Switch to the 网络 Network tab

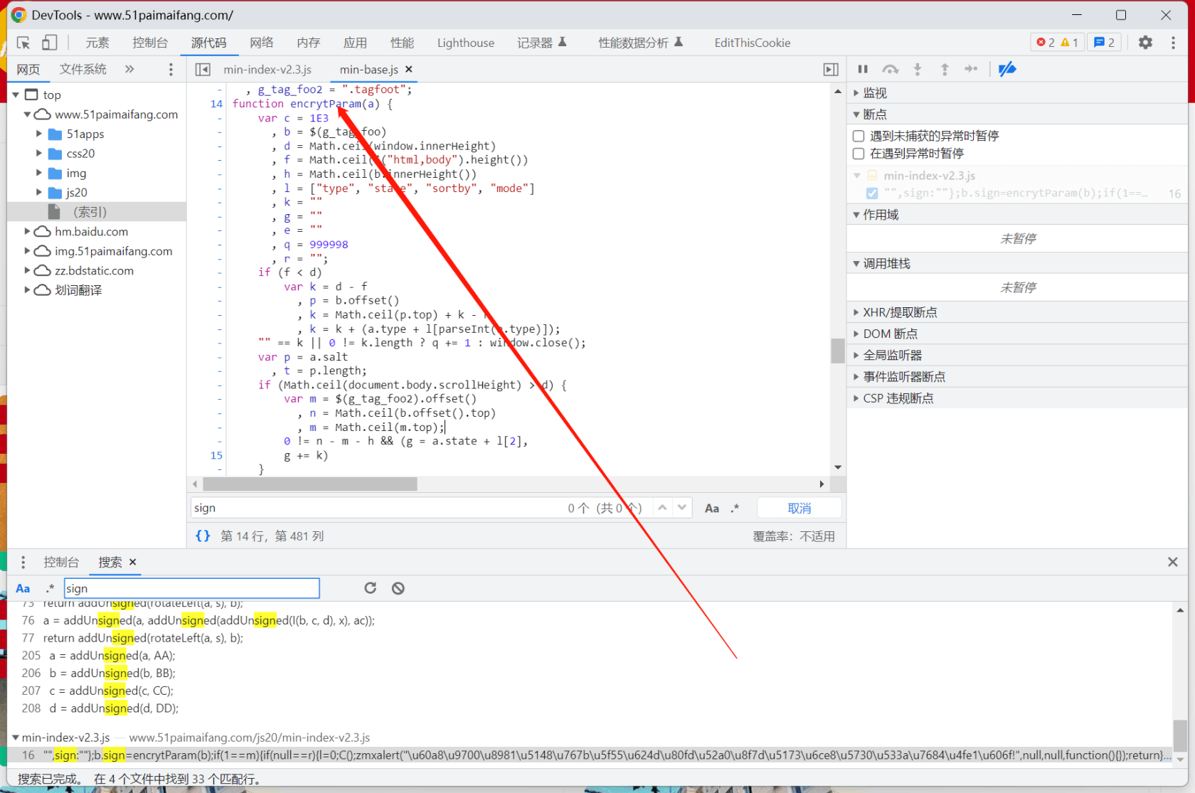(262, 43)
